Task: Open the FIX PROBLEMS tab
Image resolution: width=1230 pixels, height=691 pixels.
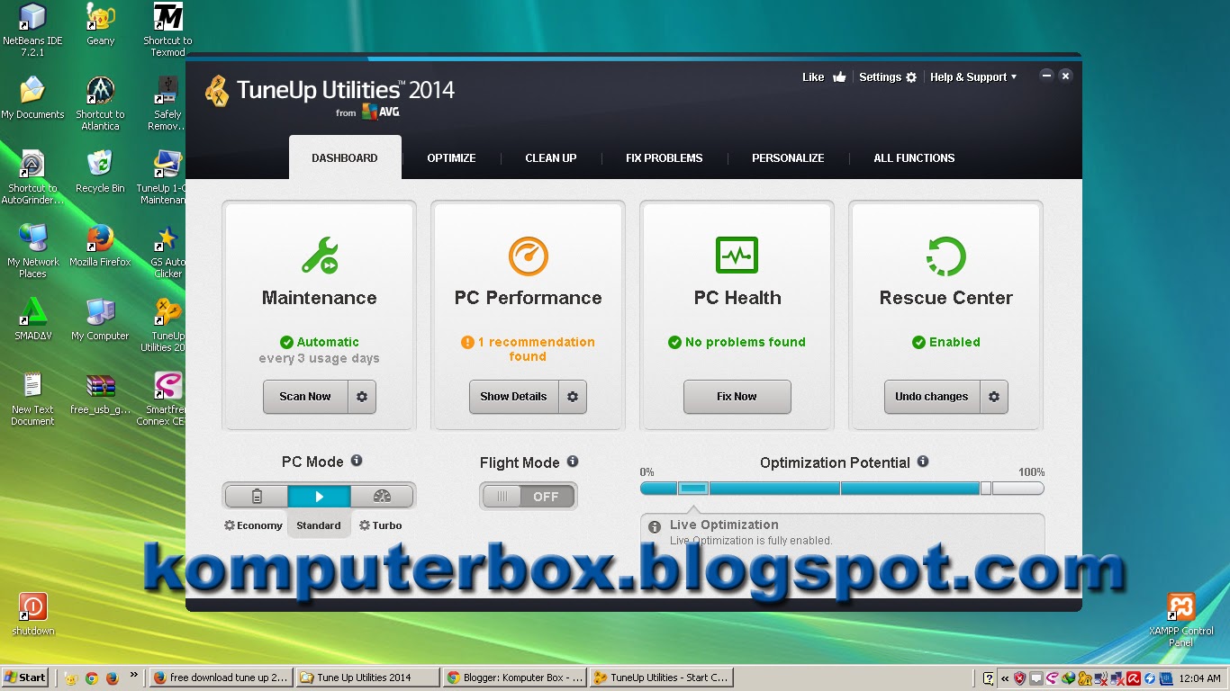Action: click(x=665, y=157)
